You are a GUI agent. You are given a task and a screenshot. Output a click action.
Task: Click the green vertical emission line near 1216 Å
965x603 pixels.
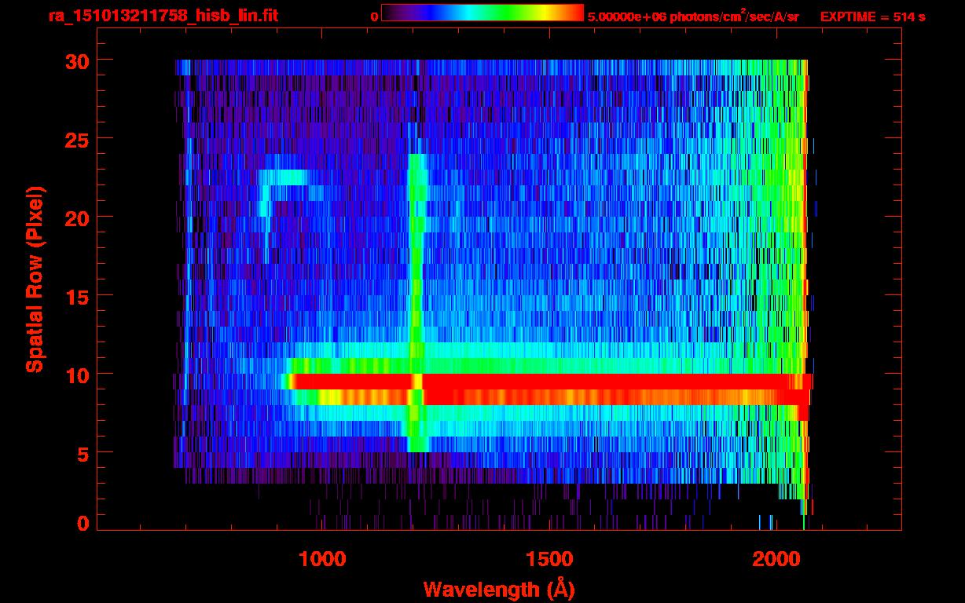tap(416, 302)
